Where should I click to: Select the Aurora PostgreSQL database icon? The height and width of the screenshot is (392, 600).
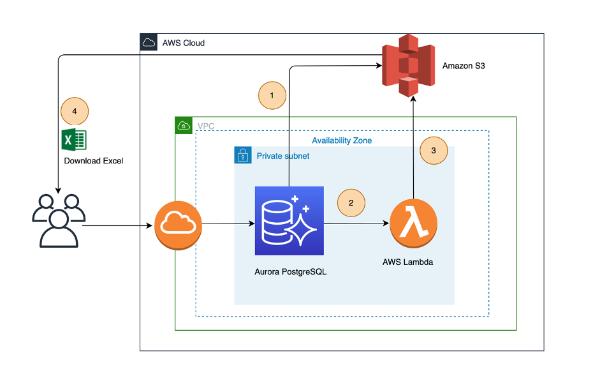pyautogui.click(x=289, y=221)
